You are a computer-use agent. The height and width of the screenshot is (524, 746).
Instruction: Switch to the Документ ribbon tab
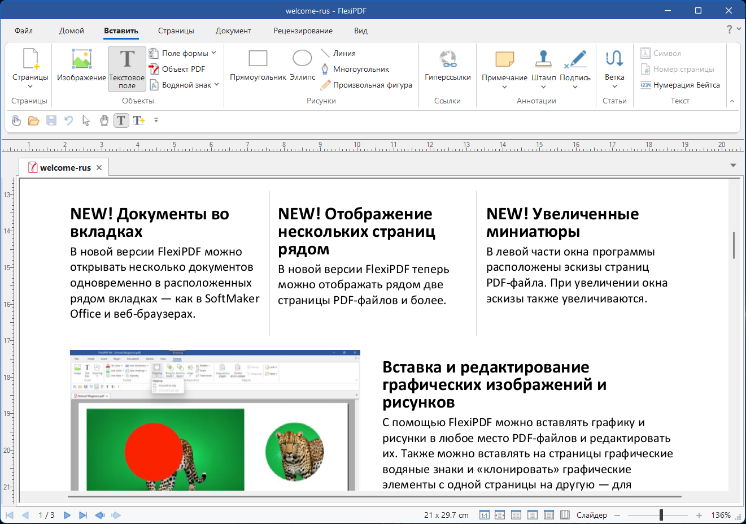(233, 31)
